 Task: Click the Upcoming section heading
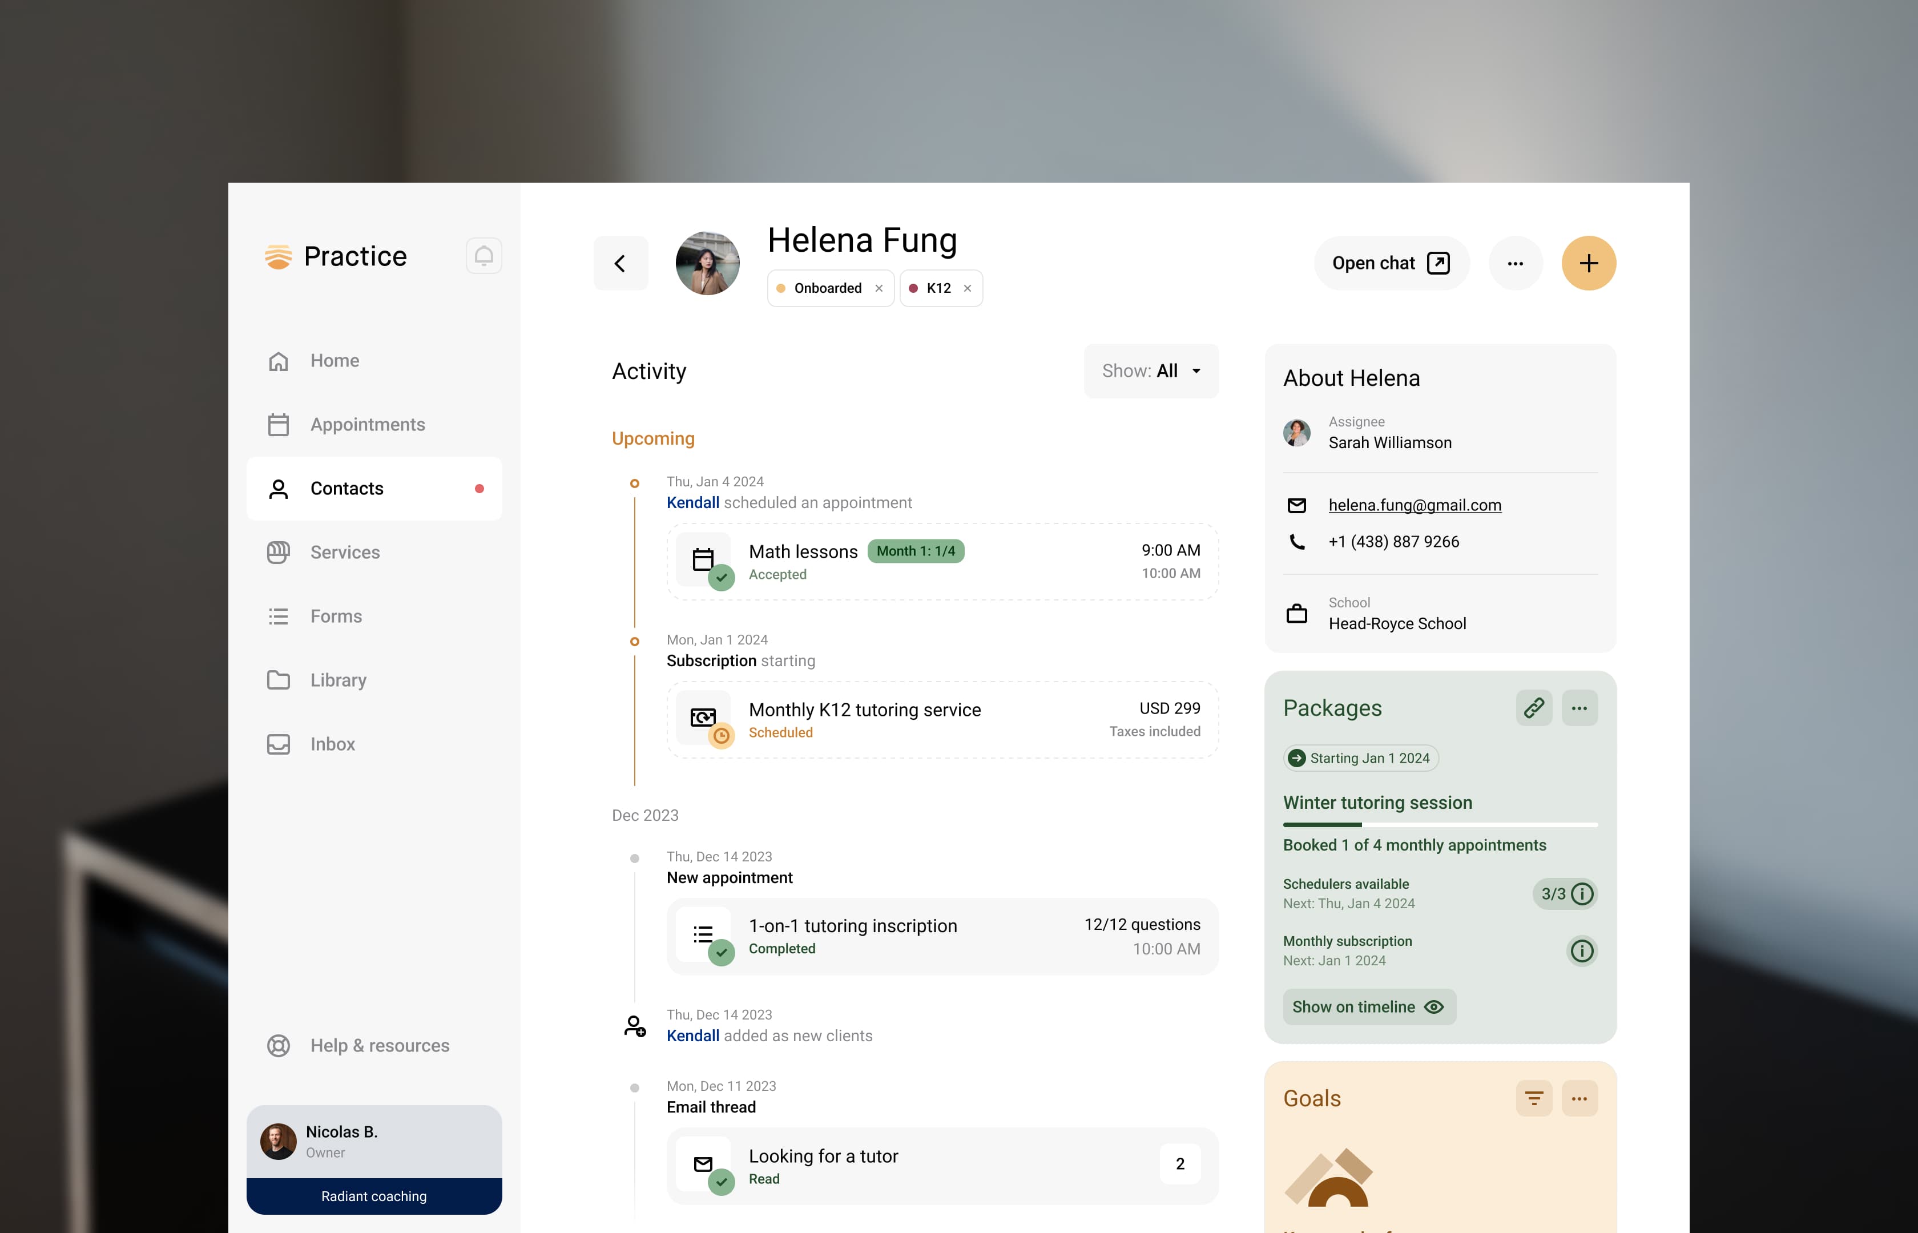[653, 439]
